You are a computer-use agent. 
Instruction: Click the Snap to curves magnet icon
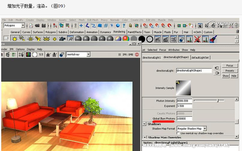151,25
